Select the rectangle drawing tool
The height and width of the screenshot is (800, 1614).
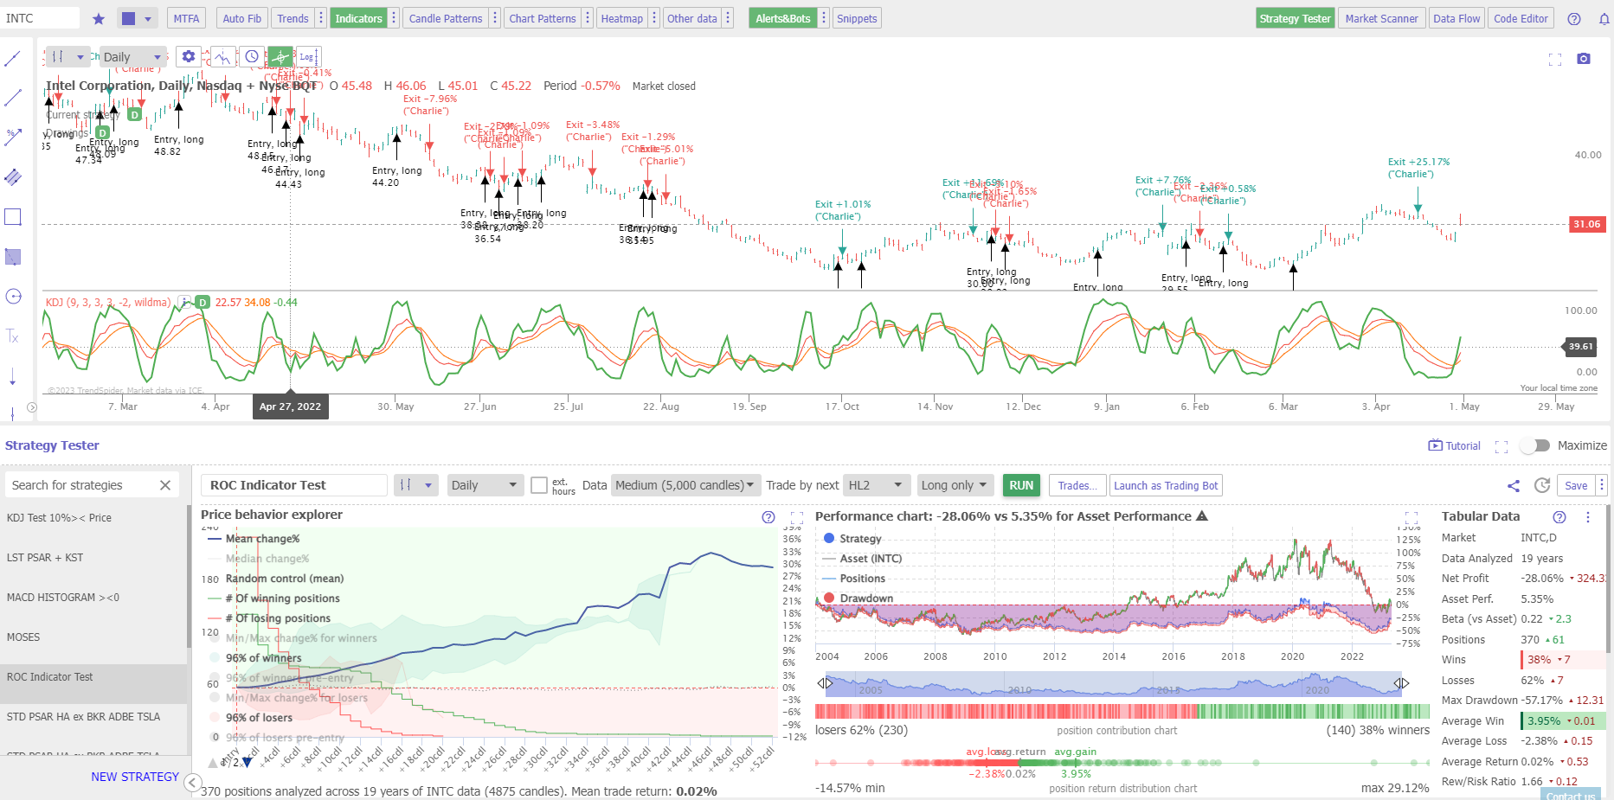coord(13,216)
